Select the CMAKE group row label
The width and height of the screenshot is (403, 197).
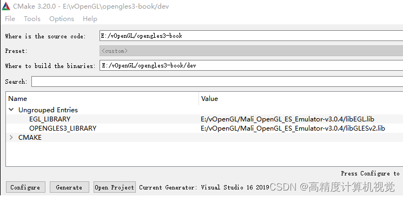[x=30, y=138]
